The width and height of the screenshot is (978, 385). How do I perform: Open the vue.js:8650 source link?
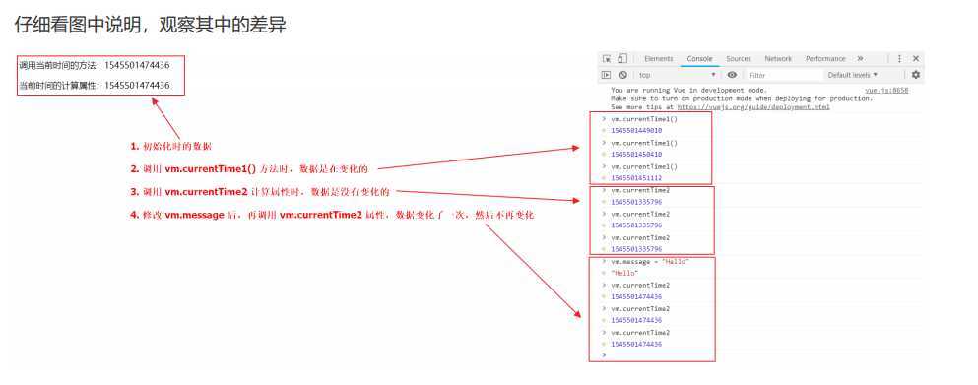pos(886,91)
